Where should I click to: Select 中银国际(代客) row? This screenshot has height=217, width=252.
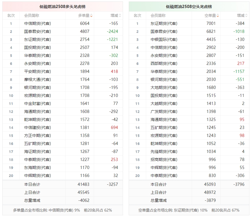click(189, 39)
